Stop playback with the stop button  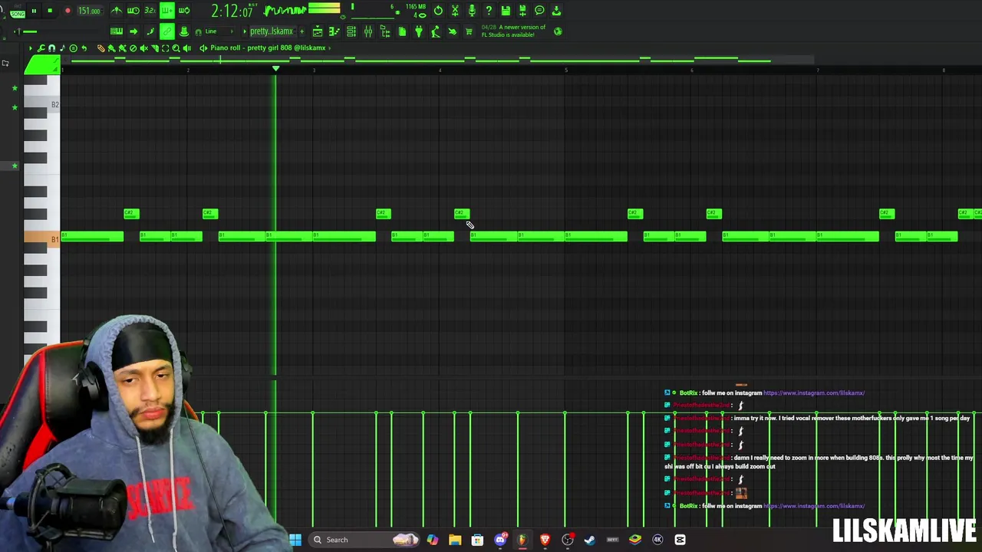click(x=50, y=11)
